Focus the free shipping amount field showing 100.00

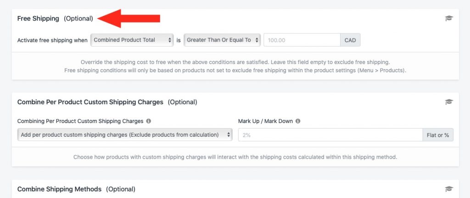302,40
